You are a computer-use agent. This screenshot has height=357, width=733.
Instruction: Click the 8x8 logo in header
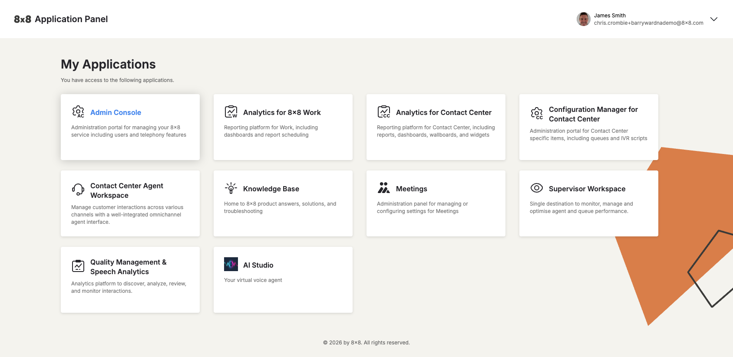click(23, 19)
